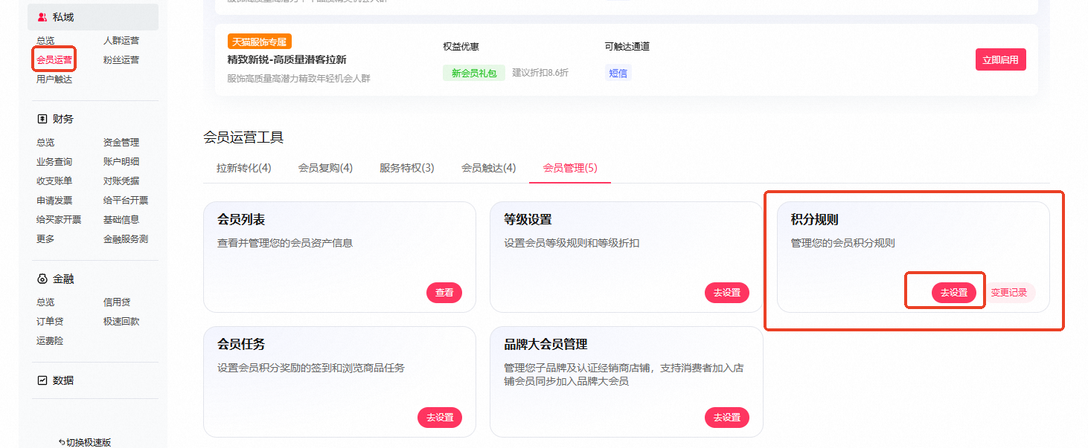Click the 会员运营工具 heading

click(243, 137)
